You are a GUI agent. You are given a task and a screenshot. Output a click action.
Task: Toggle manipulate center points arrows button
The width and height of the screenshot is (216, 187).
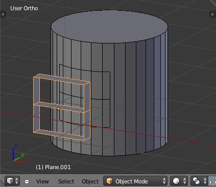[x=212, y=181]
